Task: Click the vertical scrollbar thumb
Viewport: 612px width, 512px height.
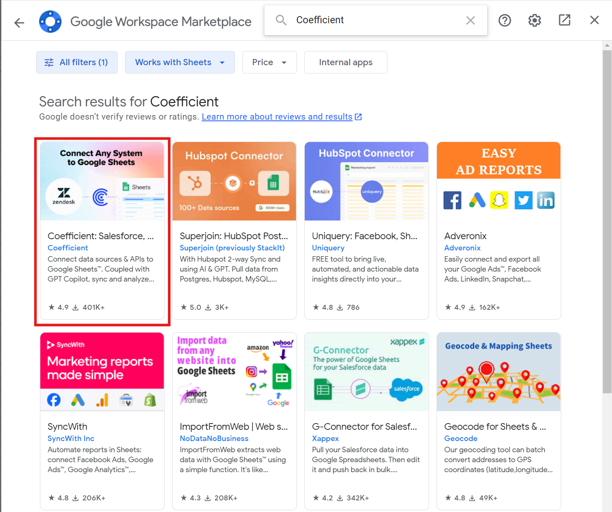Action: point(607,221)
